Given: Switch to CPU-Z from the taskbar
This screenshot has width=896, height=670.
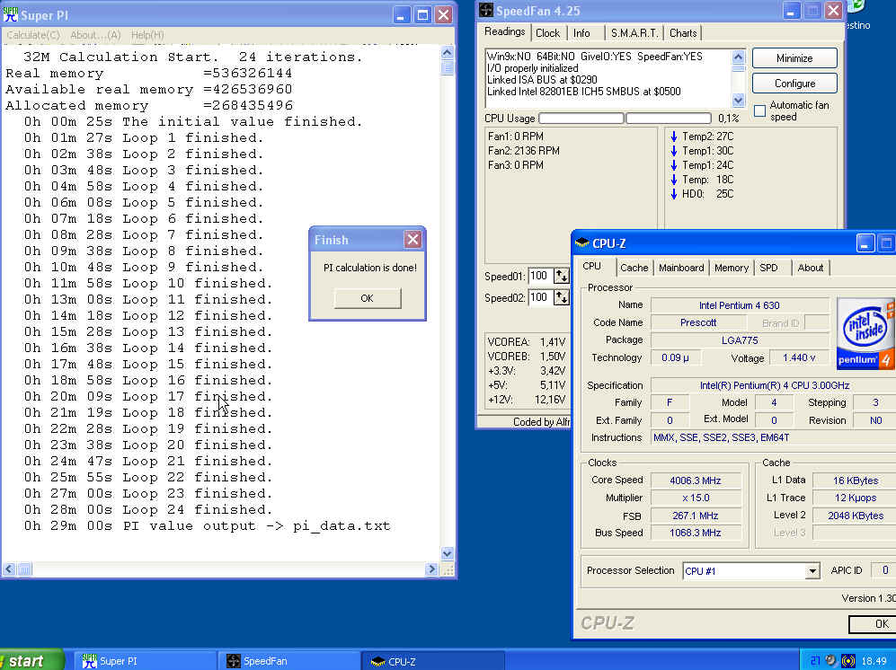Looking at the screenshot, I should pyautogui.click(x=433, y=661).
